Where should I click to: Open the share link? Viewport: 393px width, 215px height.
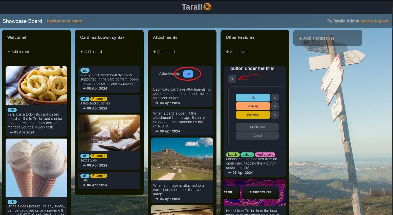pyautogui.click(x=77, y=21)
